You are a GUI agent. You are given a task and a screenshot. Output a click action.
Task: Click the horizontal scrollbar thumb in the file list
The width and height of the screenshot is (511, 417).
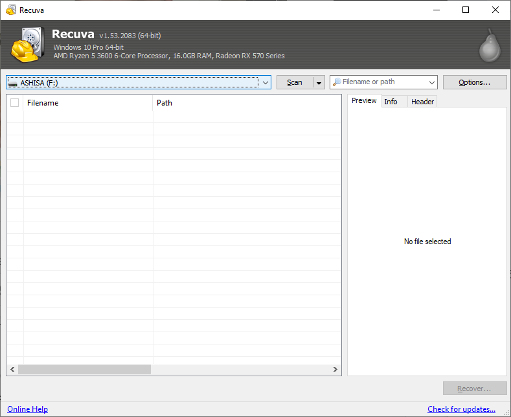point(84,370)
